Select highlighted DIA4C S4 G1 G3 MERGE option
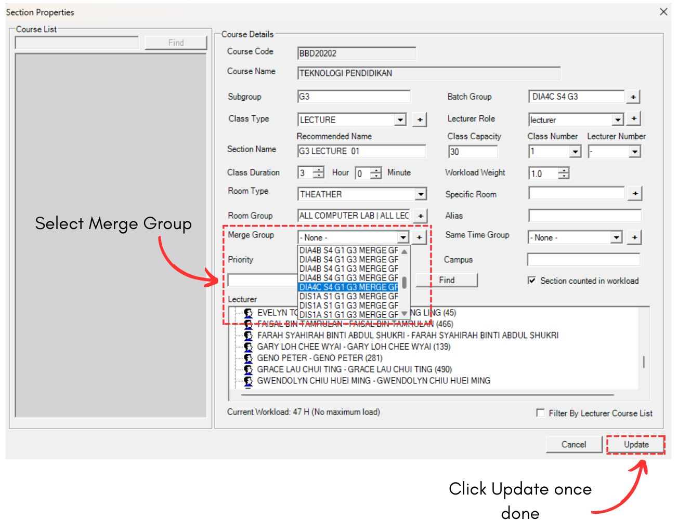 click(348, 287)
